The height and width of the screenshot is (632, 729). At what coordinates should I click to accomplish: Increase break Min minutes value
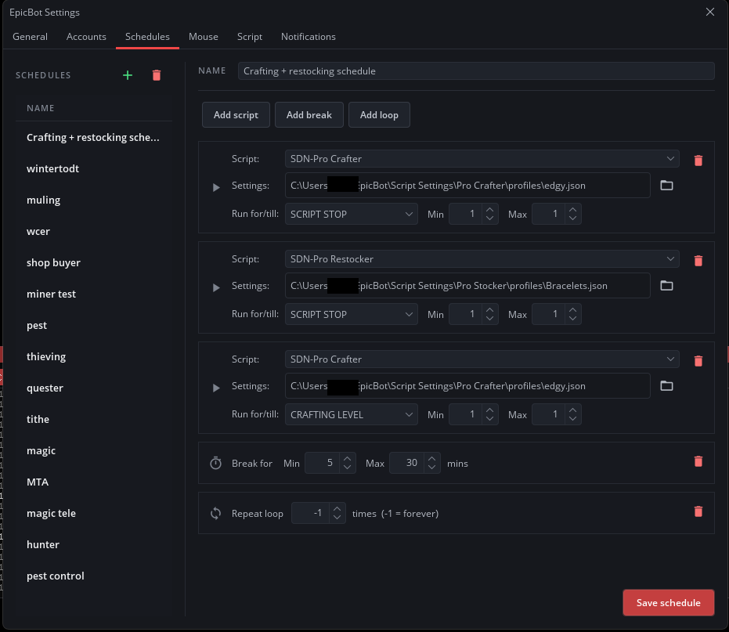348,459
